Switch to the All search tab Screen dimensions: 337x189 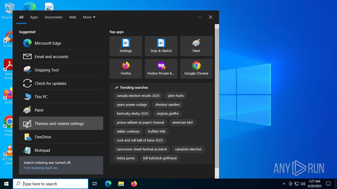click(x=21, y=17)
